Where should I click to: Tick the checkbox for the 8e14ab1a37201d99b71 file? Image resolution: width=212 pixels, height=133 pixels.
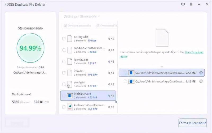click(64, 50)
